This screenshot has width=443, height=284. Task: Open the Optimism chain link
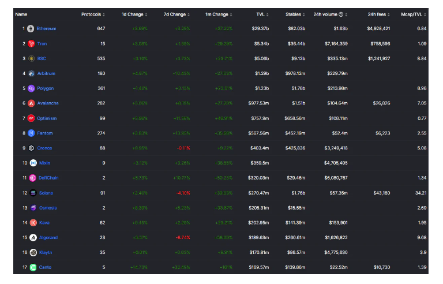point(47,118)
